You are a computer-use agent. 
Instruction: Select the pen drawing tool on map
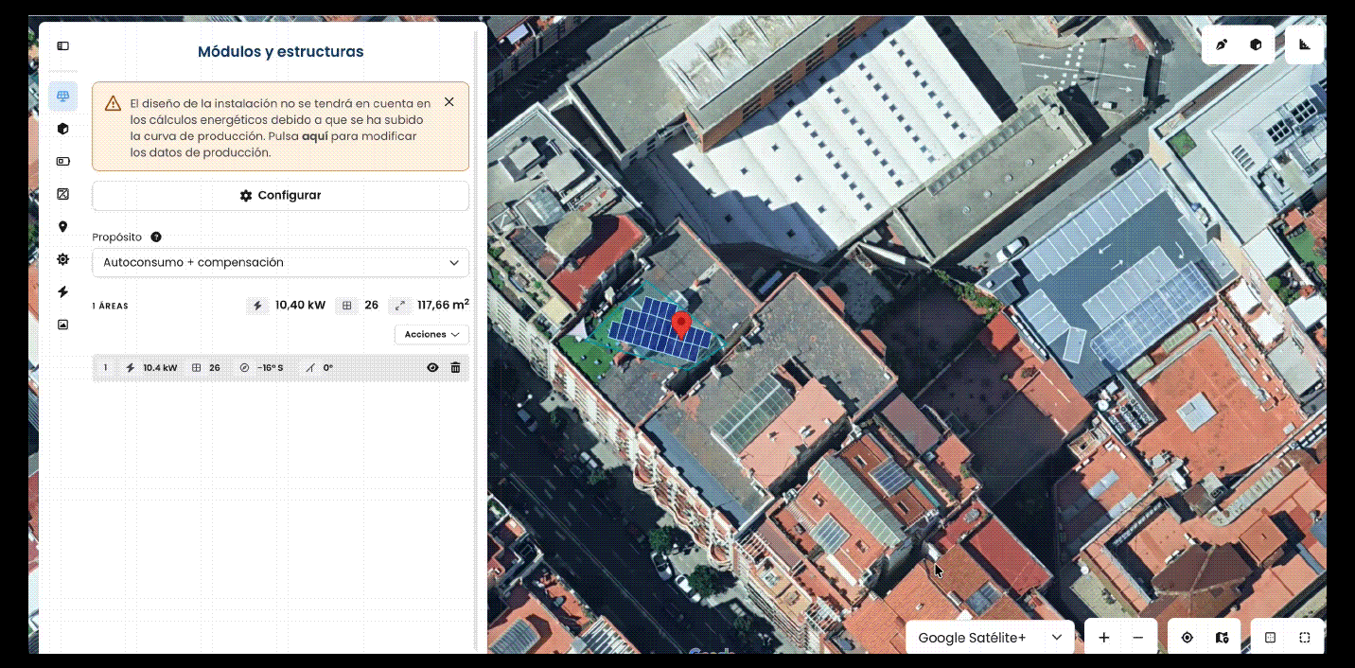[1222, 44]
